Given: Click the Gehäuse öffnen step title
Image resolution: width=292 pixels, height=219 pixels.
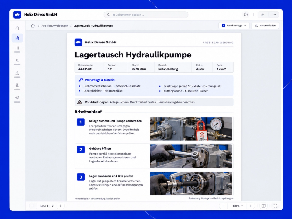Looking at the screenshot, I should (x=100, y=148).
